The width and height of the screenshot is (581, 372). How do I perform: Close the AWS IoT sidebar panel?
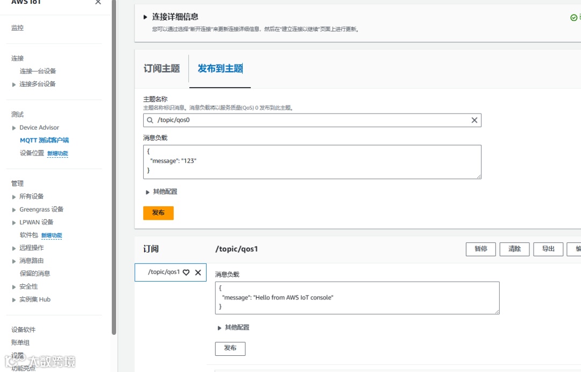[x=98, y=3]
